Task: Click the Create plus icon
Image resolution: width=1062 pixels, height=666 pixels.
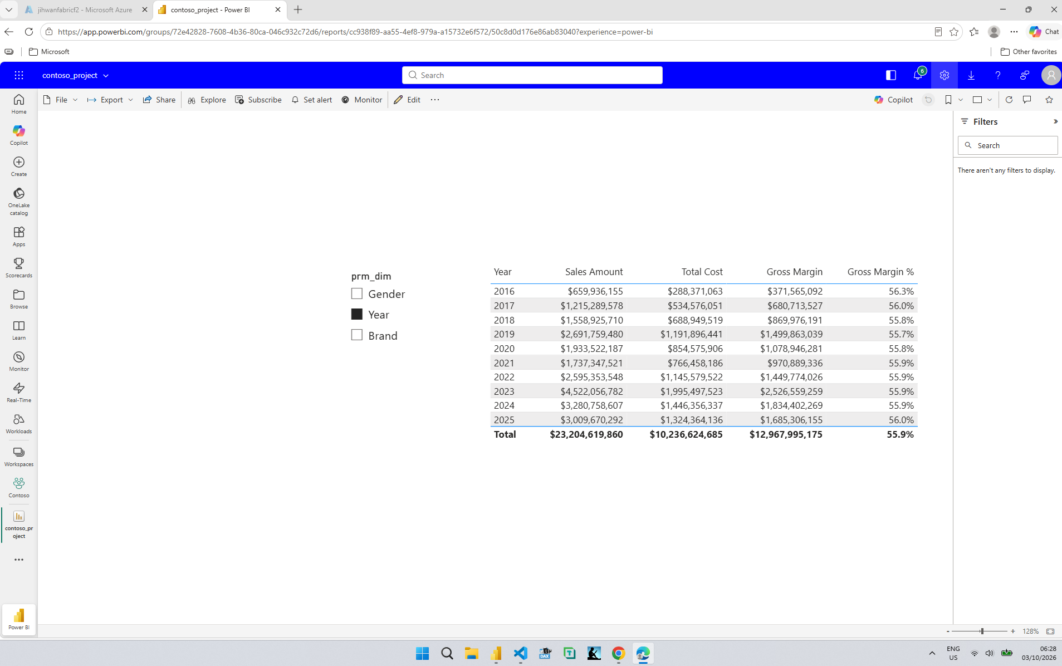Action: (x=18, y=162)
